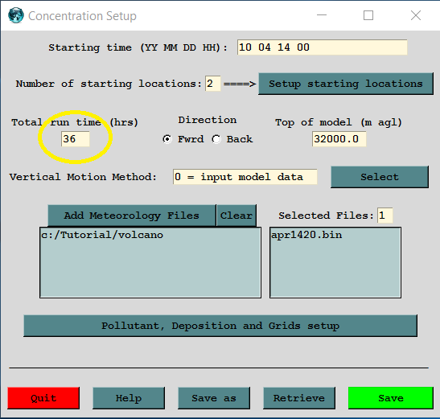Click the HYSPLIT globe icon in title bar
This screenshot has width=440, height=419.
[16, 15]
